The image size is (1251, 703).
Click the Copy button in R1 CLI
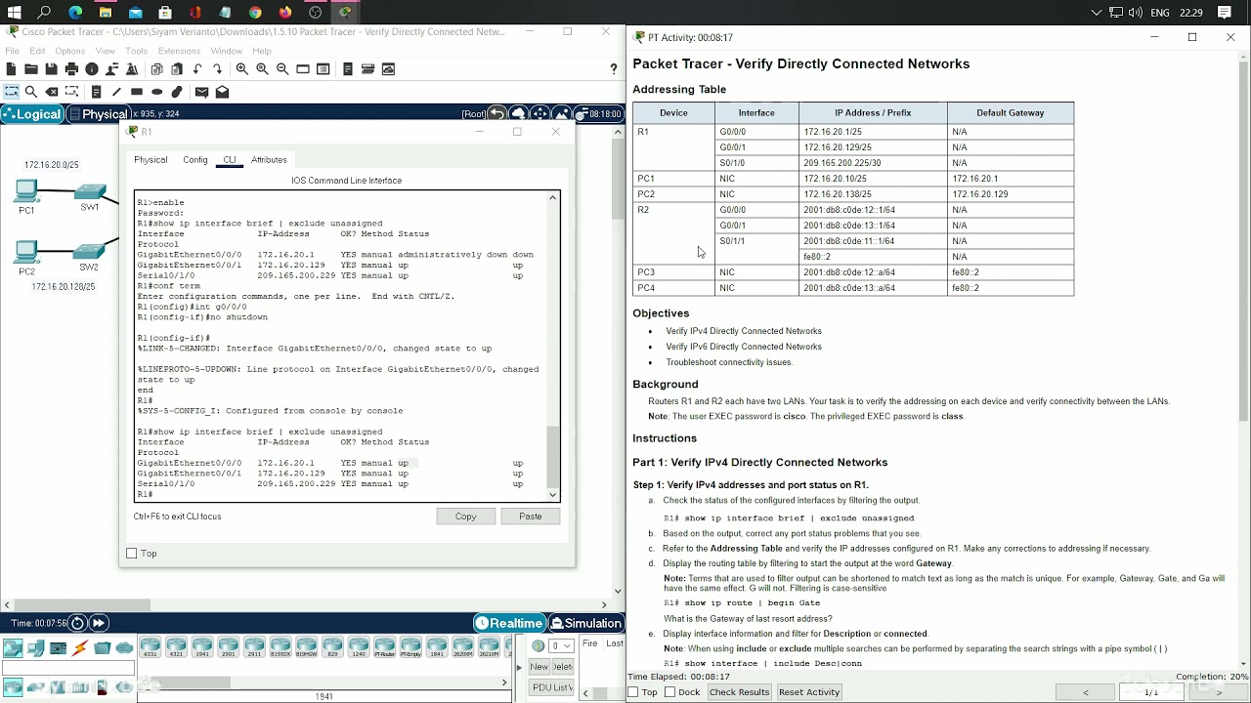coord(466,517)
